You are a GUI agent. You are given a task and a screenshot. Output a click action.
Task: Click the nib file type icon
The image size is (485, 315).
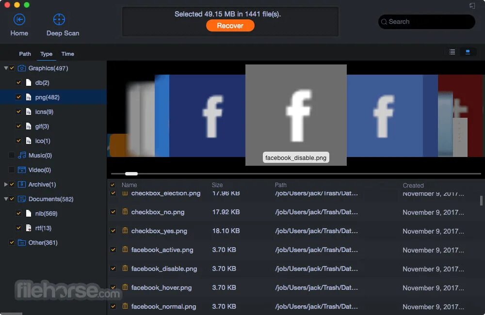click(x=29, y=213)
